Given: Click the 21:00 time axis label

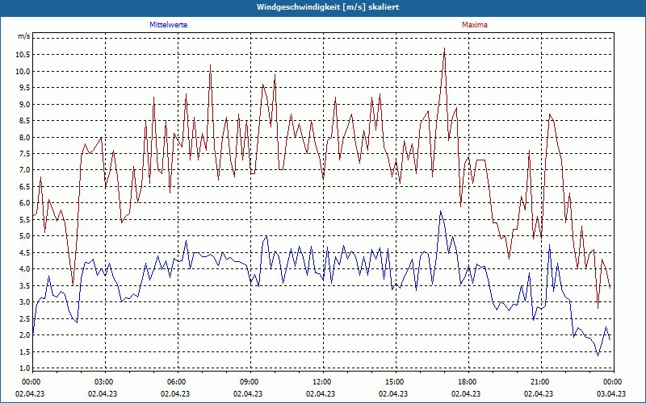Looking at the screenshot, I should coord(540,382).
